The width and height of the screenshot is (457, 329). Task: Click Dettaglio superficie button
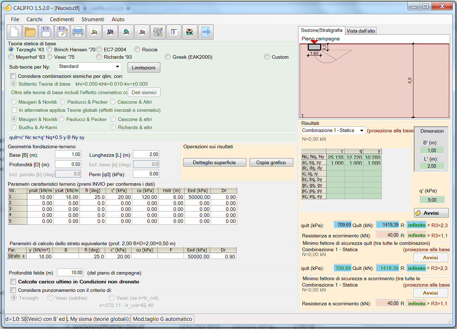[x=214, y=162]
